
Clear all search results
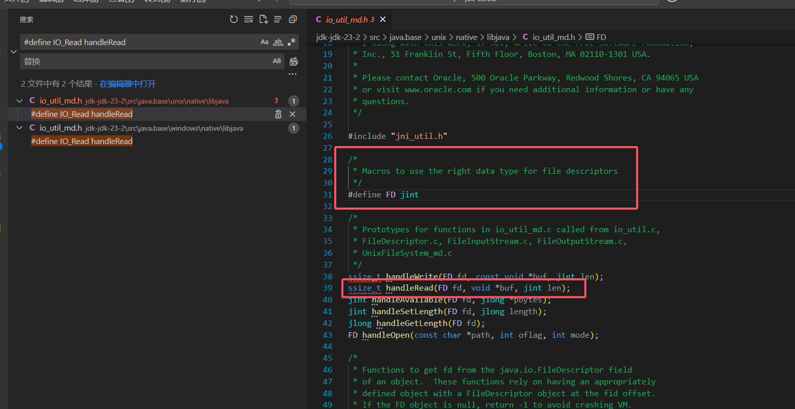(x=249, y=19)
